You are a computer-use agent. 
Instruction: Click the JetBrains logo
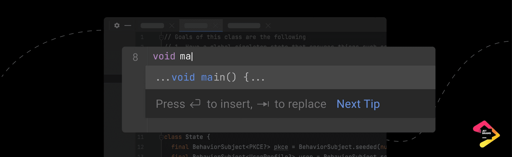[486, 134]
